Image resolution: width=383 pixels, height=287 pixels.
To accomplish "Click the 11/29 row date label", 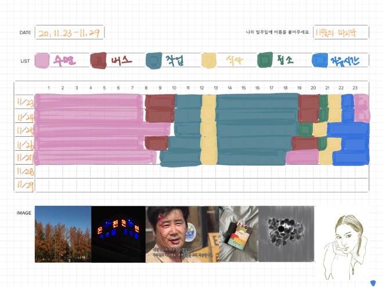I will [x=25, y=186].
